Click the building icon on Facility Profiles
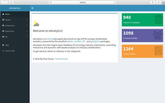 [158, 51]
